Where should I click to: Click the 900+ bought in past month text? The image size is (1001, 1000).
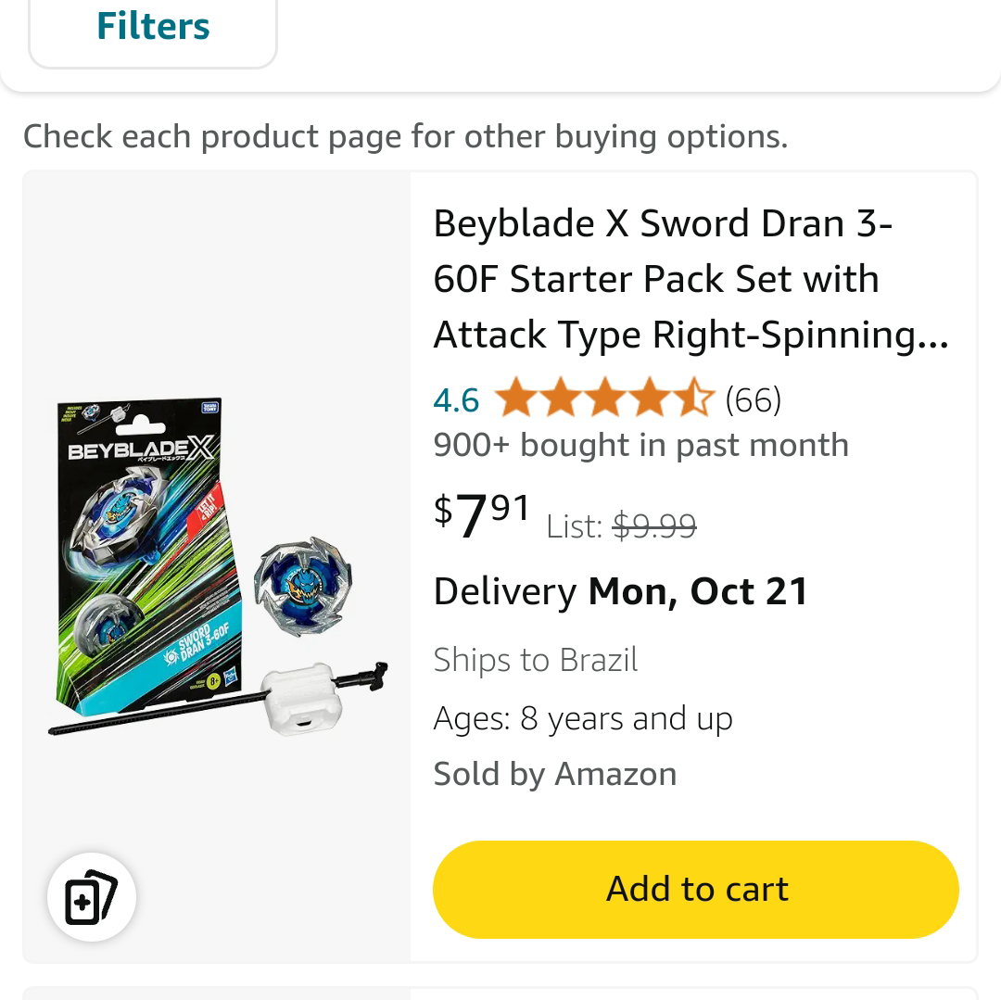click(640, 445)
